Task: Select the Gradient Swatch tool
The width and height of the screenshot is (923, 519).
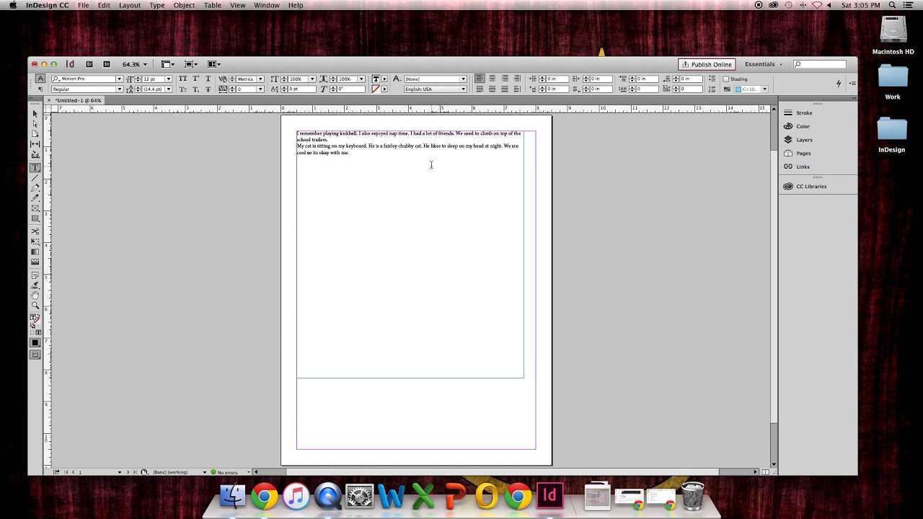Action: (35, 252)
